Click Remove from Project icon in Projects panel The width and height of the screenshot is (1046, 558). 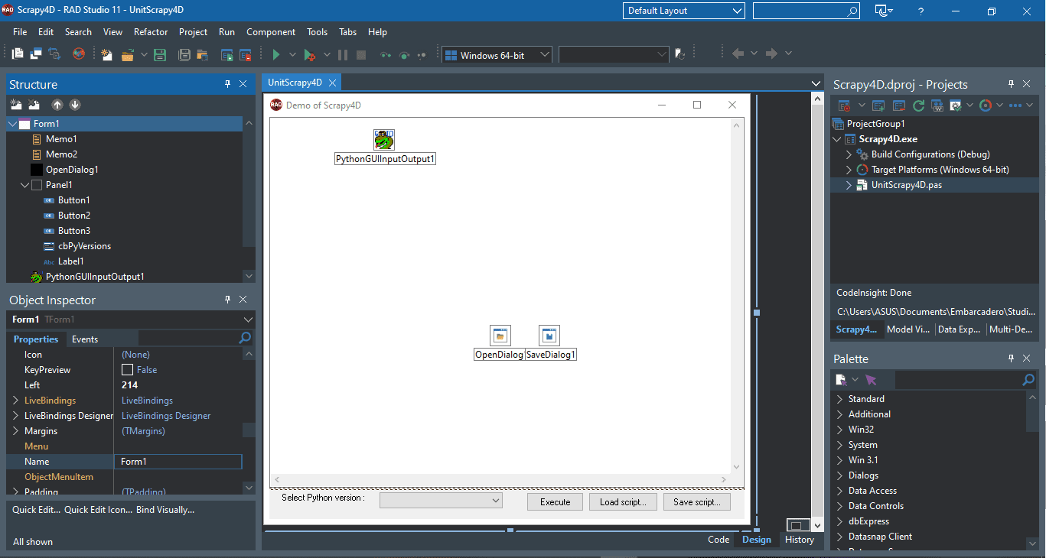tap(898, 105)
